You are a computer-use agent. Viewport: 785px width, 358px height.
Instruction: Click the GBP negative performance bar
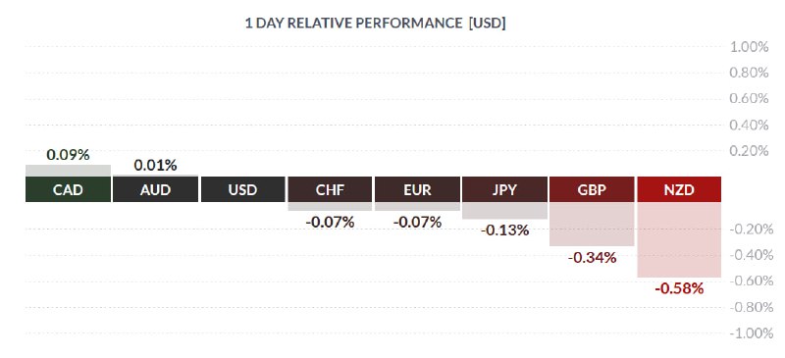(x=592, y=225)
